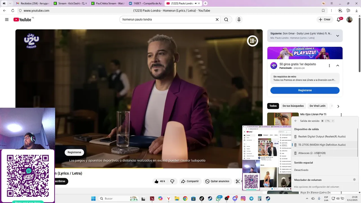Switch to PauChikita Stream tab
Screen dimensions: 361x203
click(x=108, y=3)
